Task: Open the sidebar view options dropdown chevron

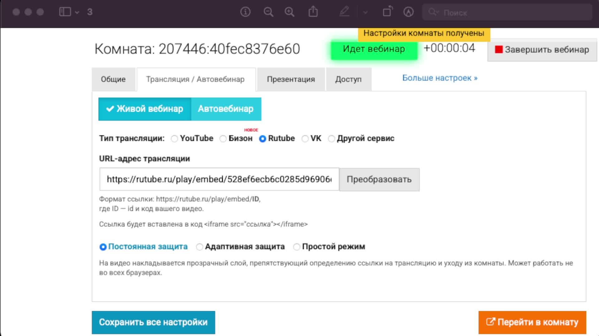Action: pos(77,12)
